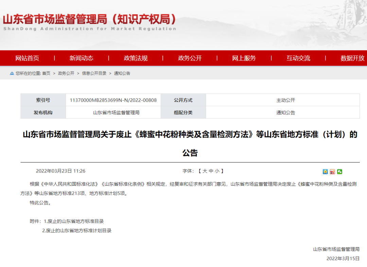This screenshot has width=367, height=267.
Task: Set font size to 中 (medium)
Action: (x=211, y=171)
